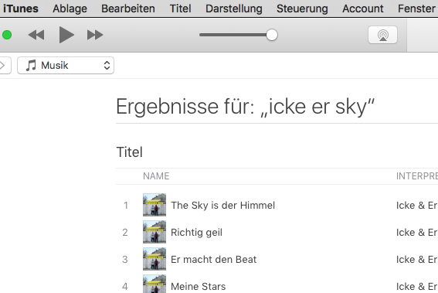
Task: Click the Titel section heading
Action: click(129, 152)
